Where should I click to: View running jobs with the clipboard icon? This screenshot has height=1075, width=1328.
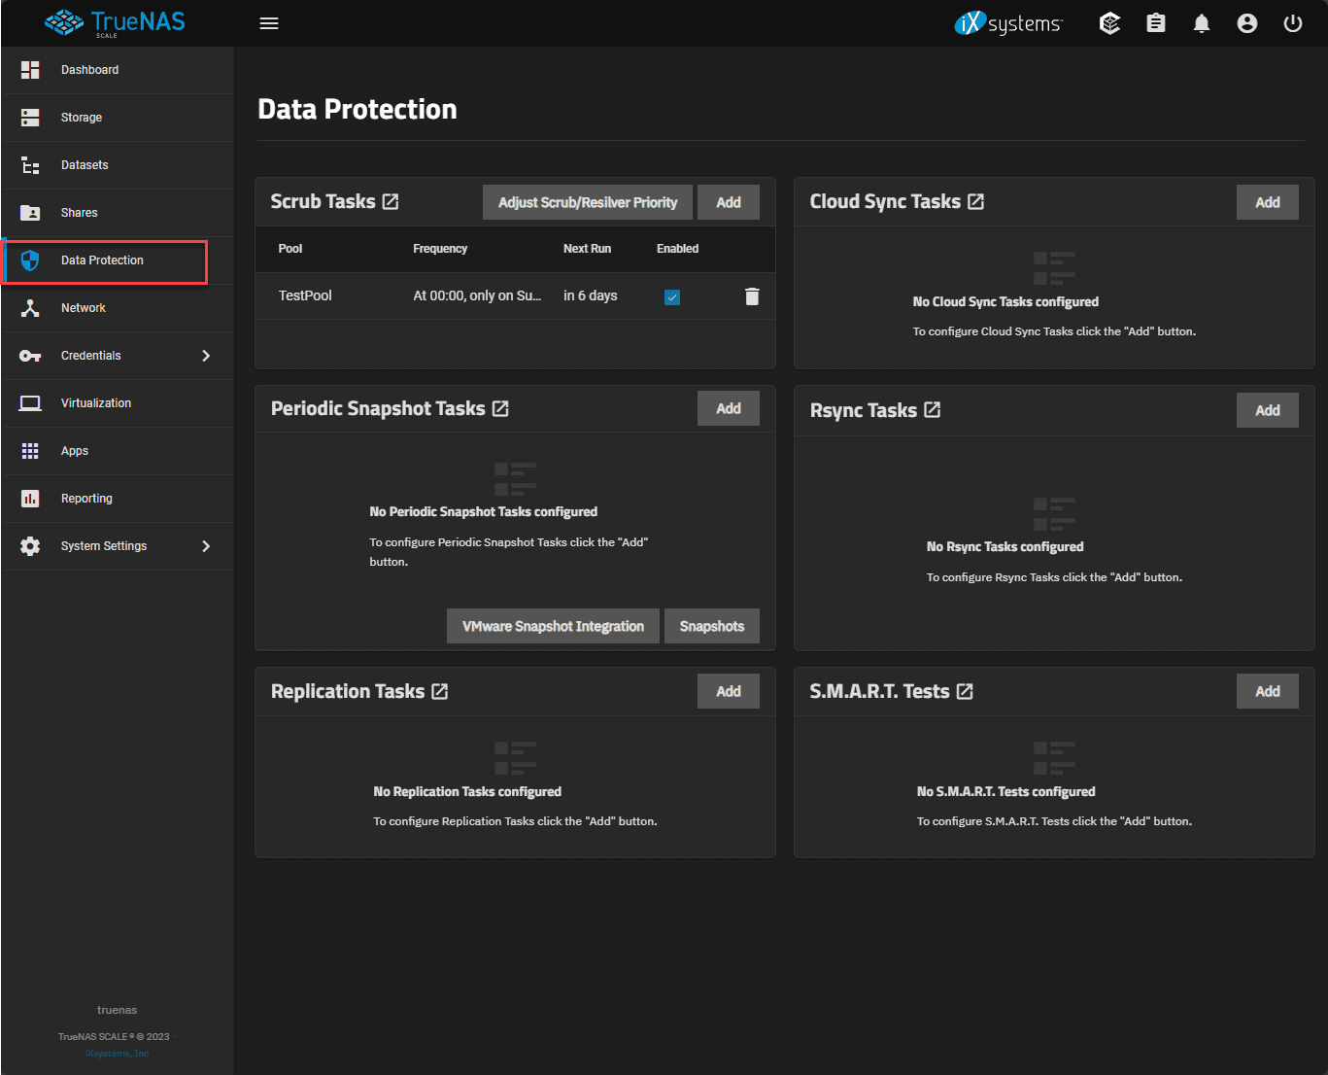tap(1155, 22)
